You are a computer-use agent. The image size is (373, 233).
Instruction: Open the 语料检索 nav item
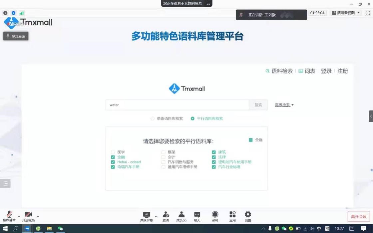point(279,71)
